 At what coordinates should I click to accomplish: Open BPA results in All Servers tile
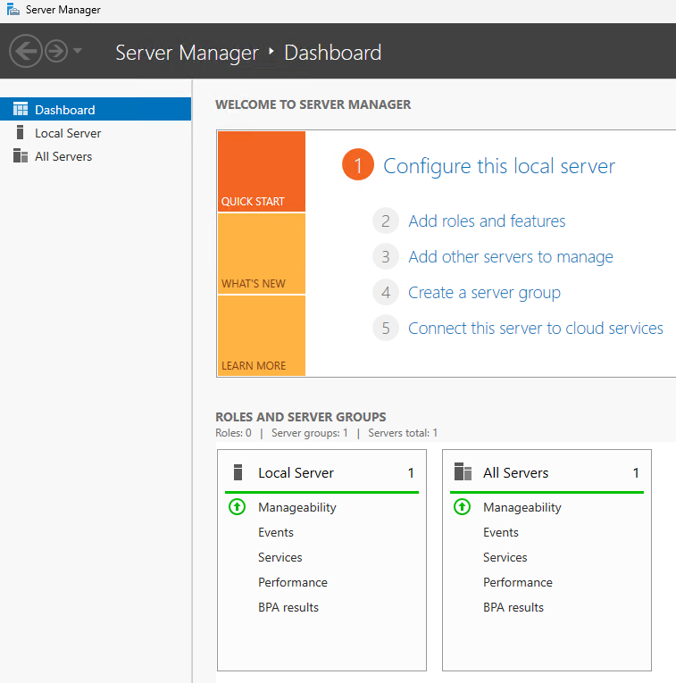click(513, 607)
